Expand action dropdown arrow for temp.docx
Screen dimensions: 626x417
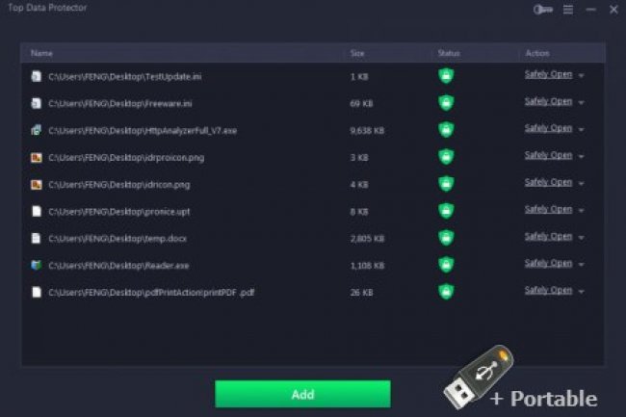582,238
